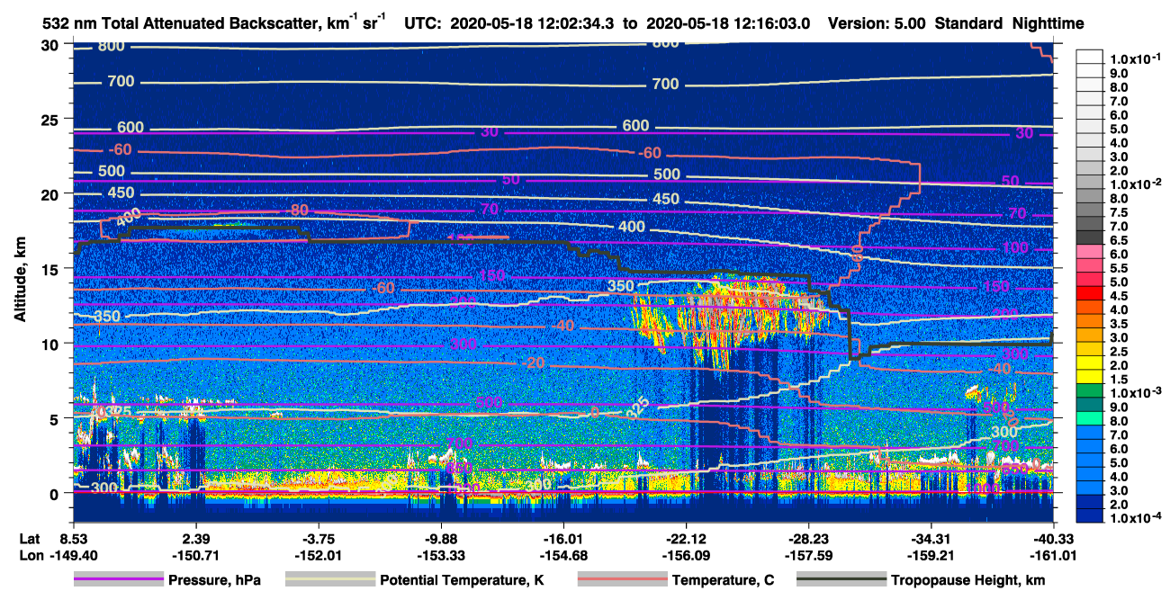The height and width of the screenshot is (600, 1170).
Task: Click altitude axis tick '25'
Action: pos(52,119)
